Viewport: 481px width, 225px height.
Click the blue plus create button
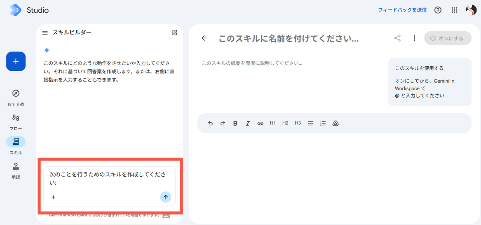pyautogui.click(x=16, y=61)
